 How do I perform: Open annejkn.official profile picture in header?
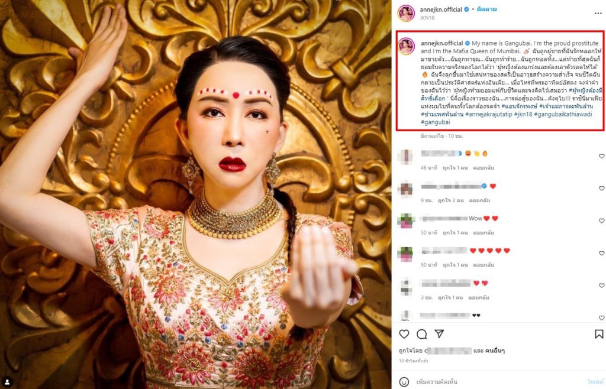point(406,13)
